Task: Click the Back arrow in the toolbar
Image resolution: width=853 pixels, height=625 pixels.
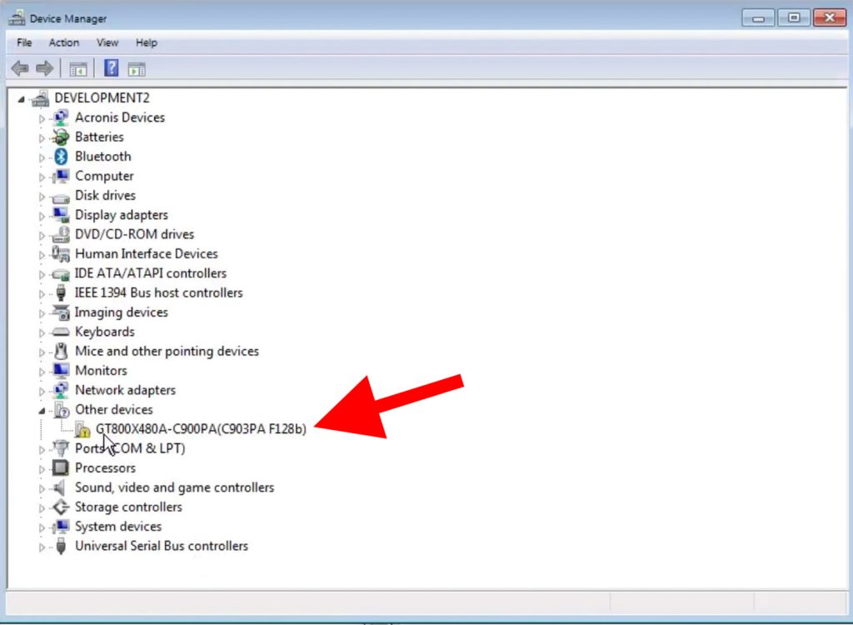Action: (x=20, y=68)
